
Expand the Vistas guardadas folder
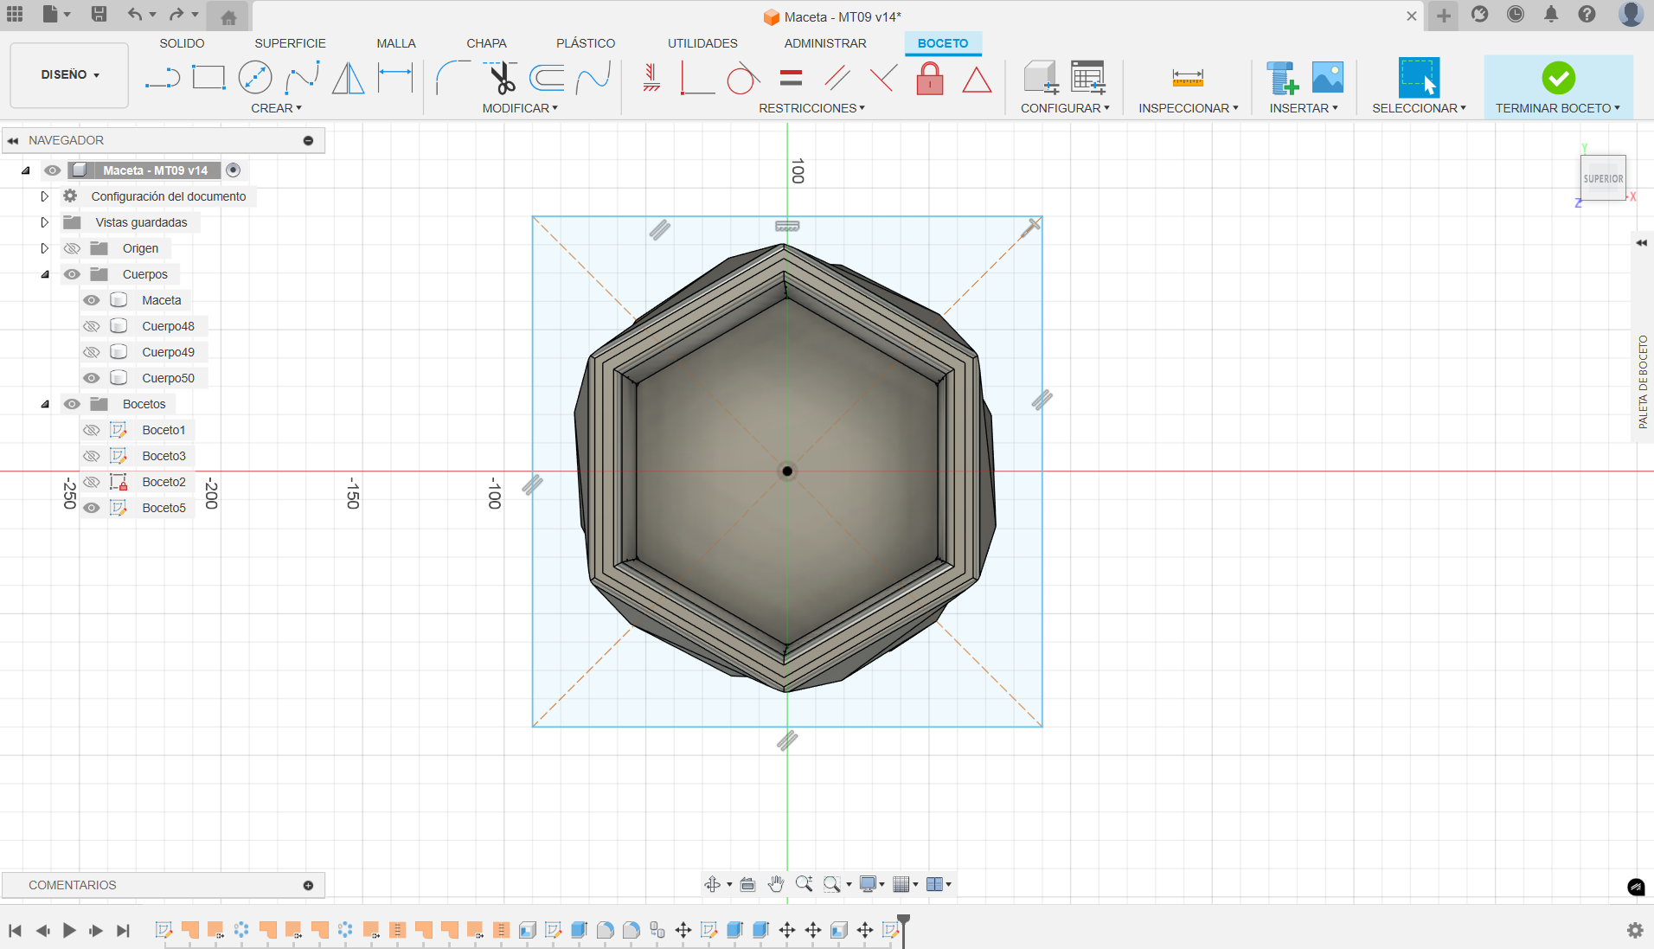click(45, 222)
